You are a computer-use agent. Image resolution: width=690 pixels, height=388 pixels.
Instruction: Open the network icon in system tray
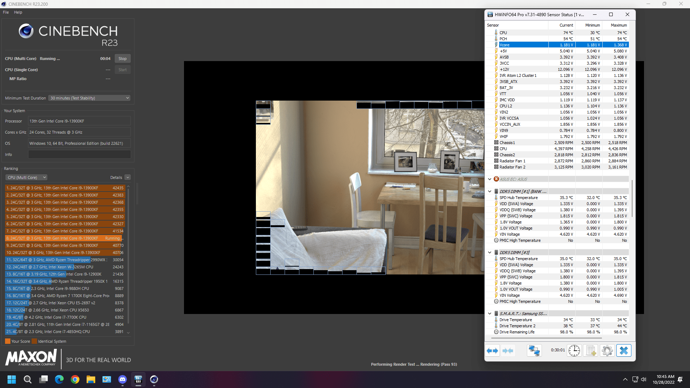coord(635,379)
